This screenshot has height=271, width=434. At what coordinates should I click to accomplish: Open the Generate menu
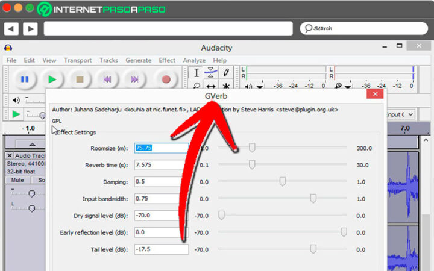(139, 60)
